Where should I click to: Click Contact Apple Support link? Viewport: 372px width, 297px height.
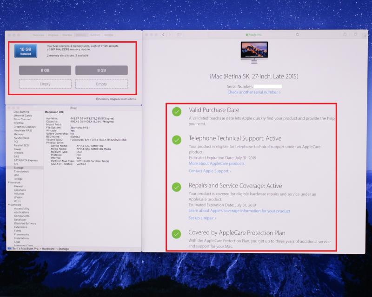210,171
